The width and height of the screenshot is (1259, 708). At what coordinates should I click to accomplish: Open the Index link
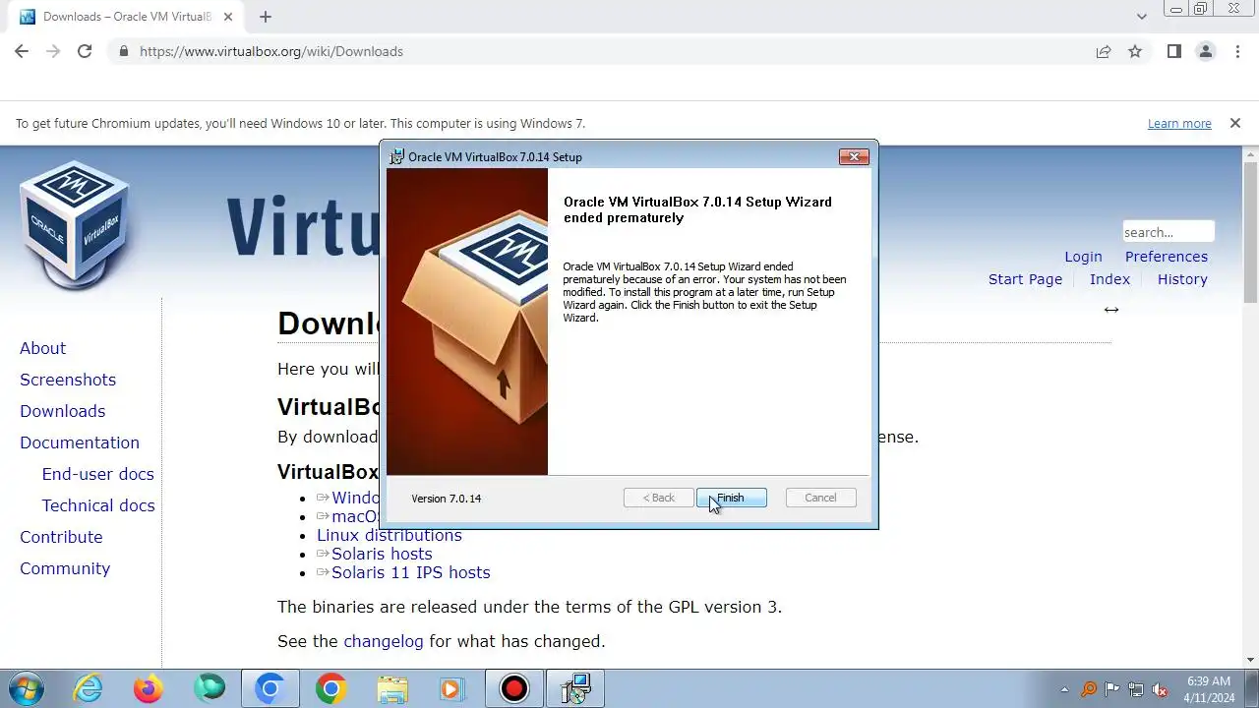point(1109,279)
